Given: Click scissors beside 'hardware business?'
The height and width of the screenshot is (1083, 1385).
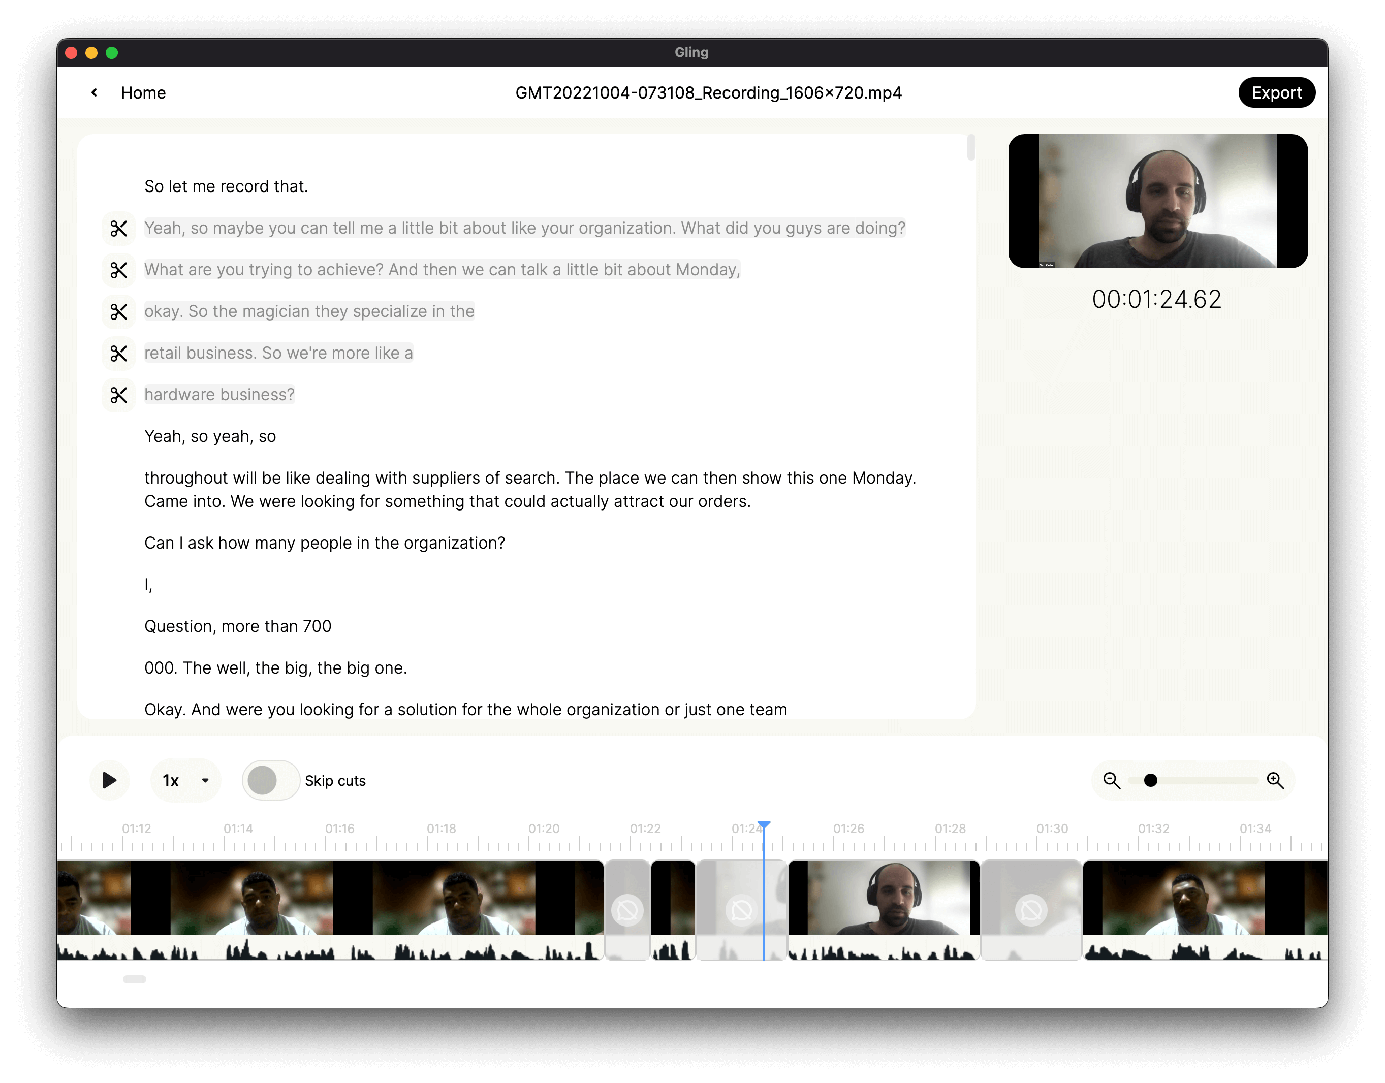Looking at the screenshot, I should tap(118, 395).
